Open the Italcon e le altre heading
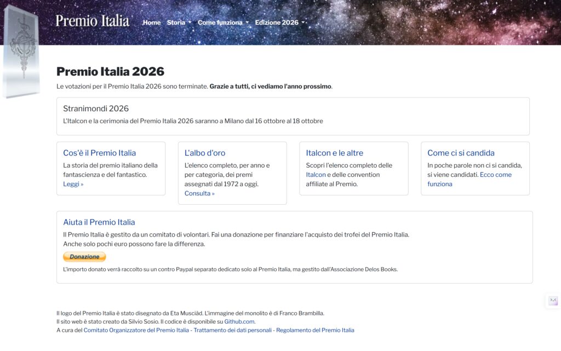The height and width of the screenshot is (351, 561). tap(335, 153)
